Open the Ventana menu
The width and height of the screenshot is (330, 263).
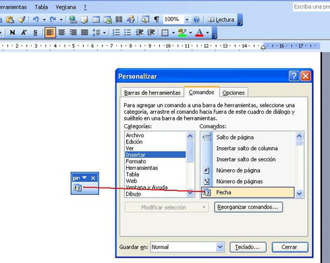pyautogui.click(x=65, y=7)
